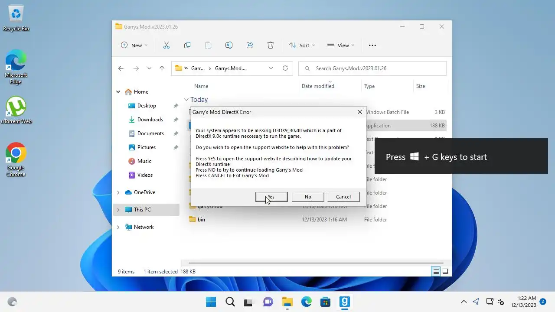Click the Paste icon in Explorer toolbar
The height and width of the screenshot is (312, 555).
208,45
